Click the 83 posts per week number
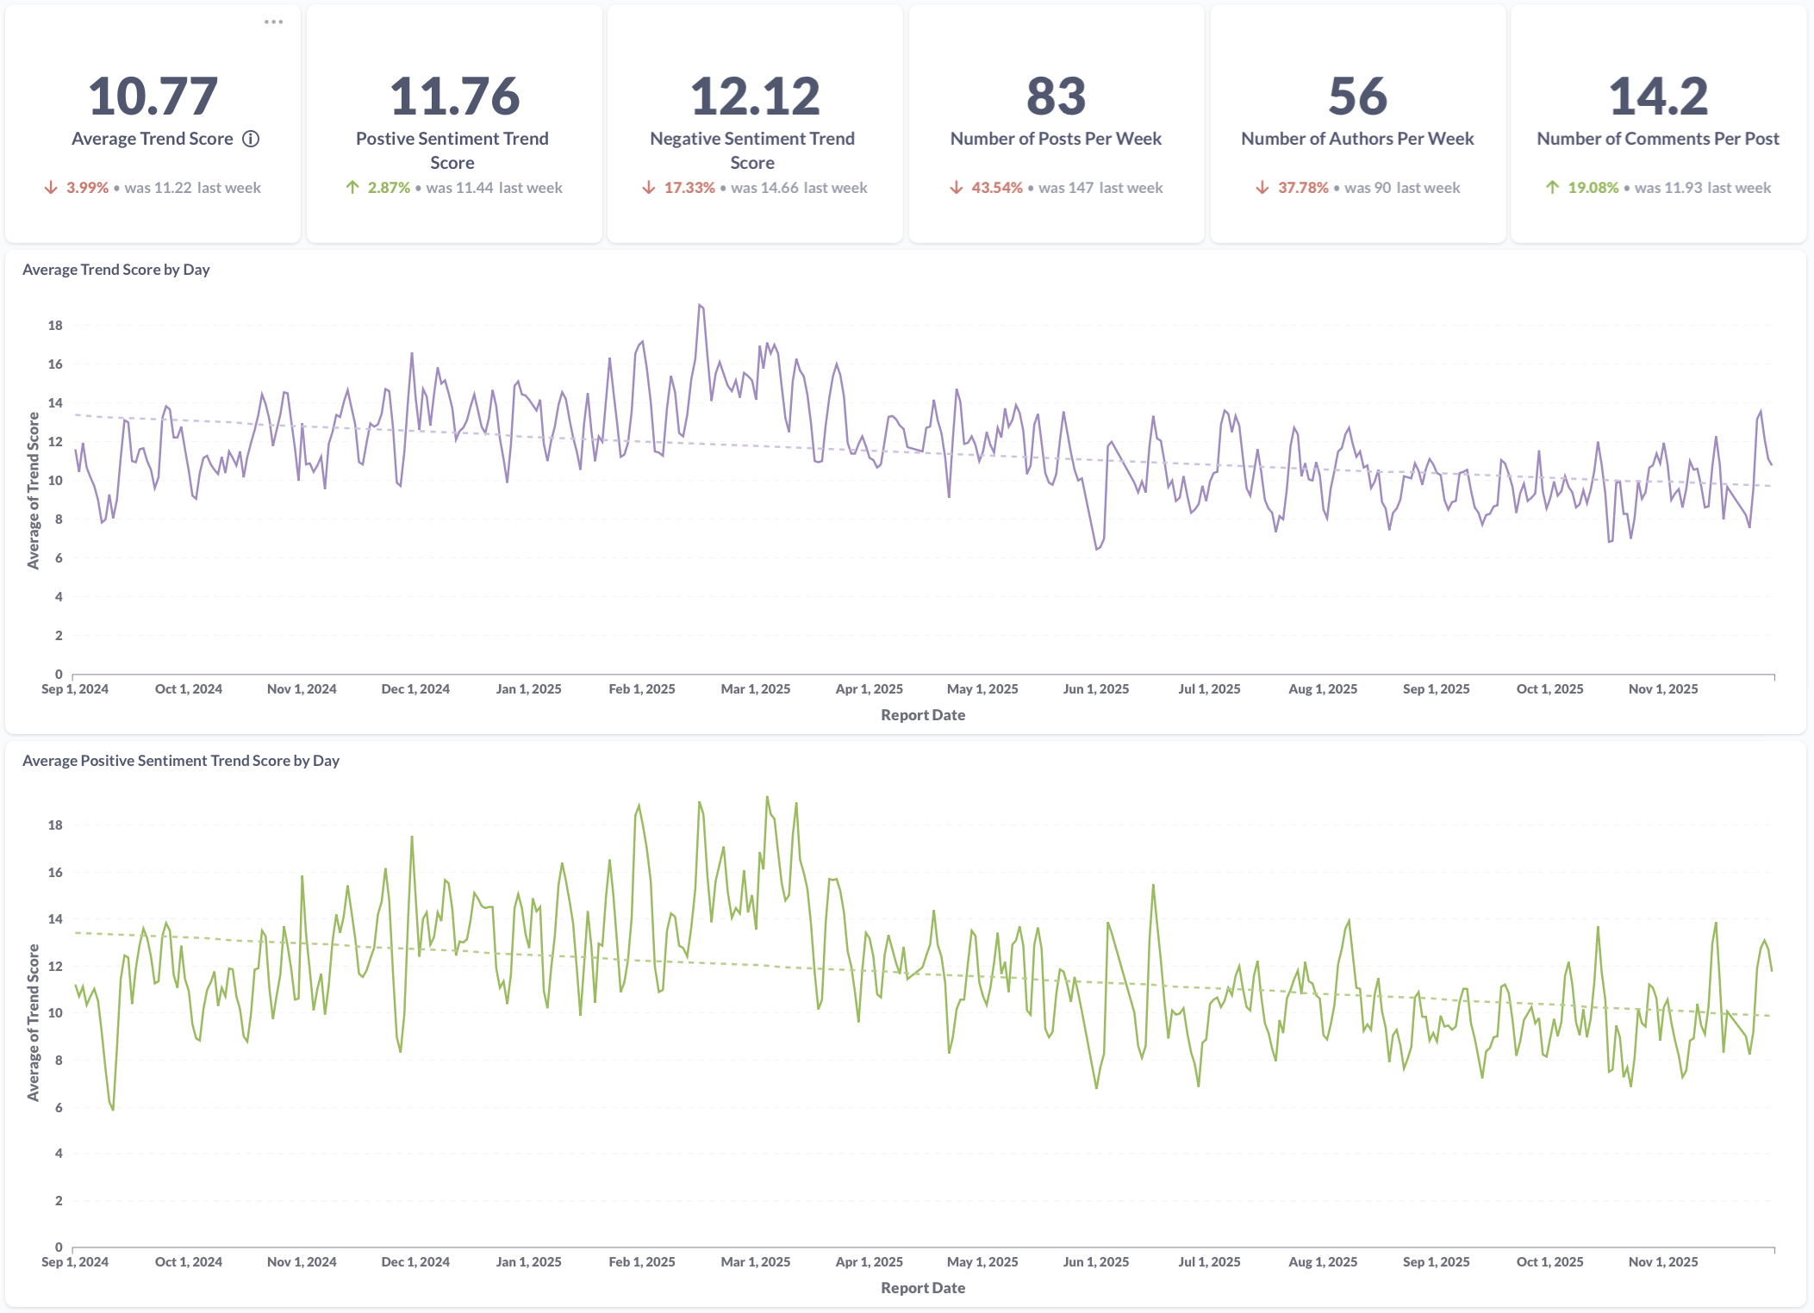1814x1313 pixels. tap(1056, 96)
